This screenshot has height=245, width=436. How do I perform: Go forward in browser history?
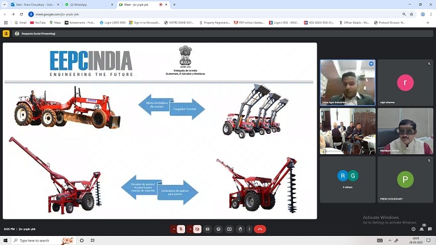click(x=13, y=14)
